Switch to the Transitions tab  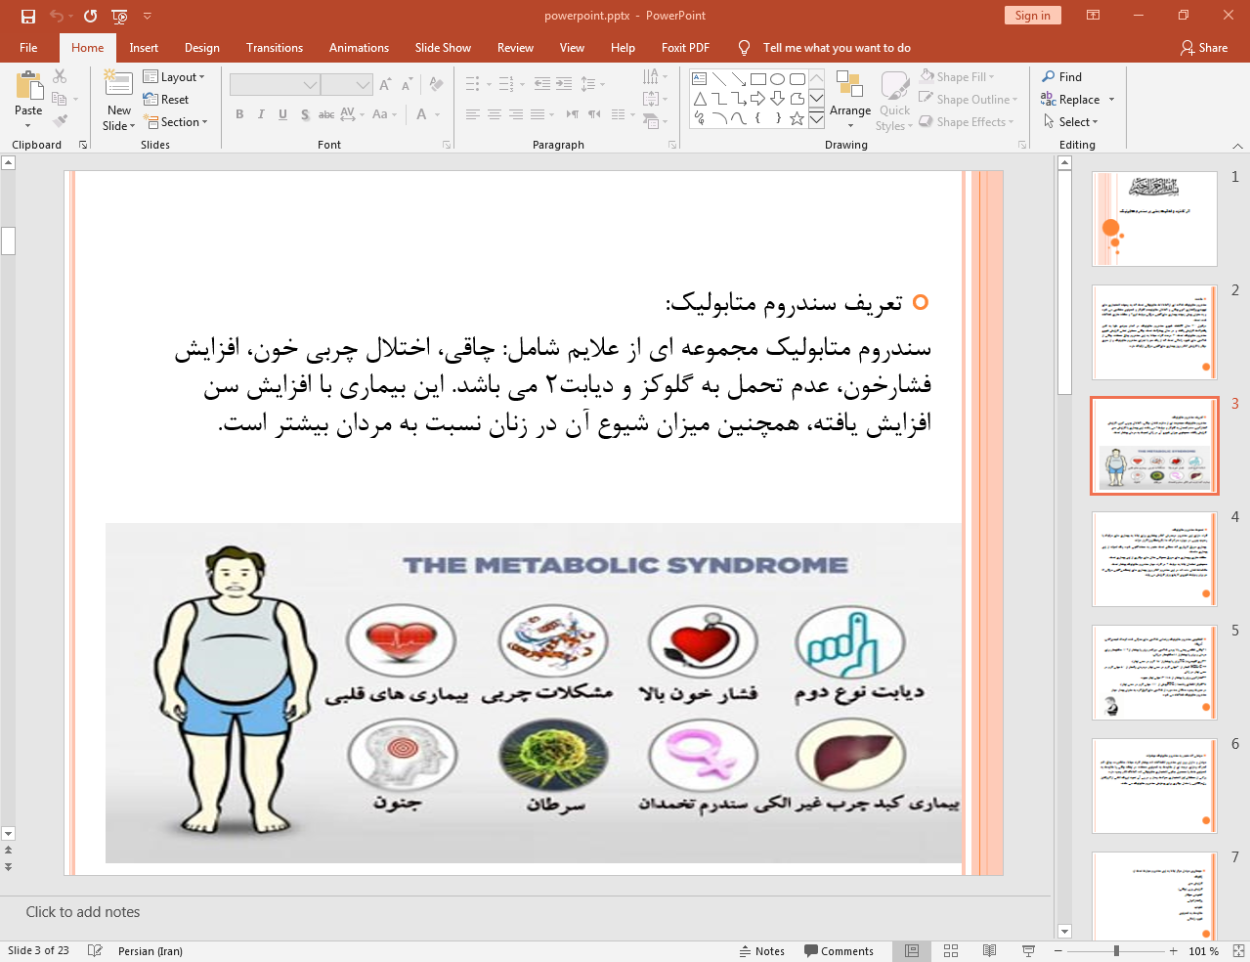(275, 48)
